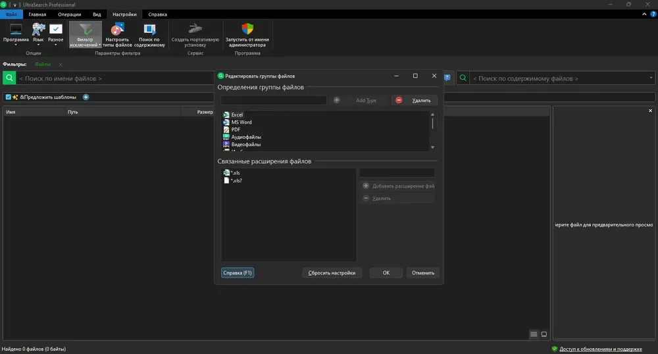The height and width of the screenshot is (354, 658).
Task: Select Поиск по содержимому ribbon icon
Action: (149, 30)
